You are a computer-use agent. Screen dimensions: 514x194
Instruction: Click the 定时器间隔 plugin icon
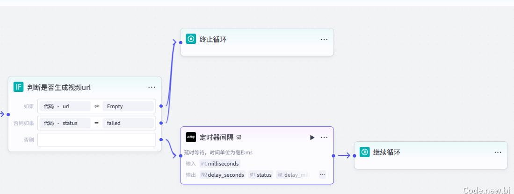tap(191, 137)
